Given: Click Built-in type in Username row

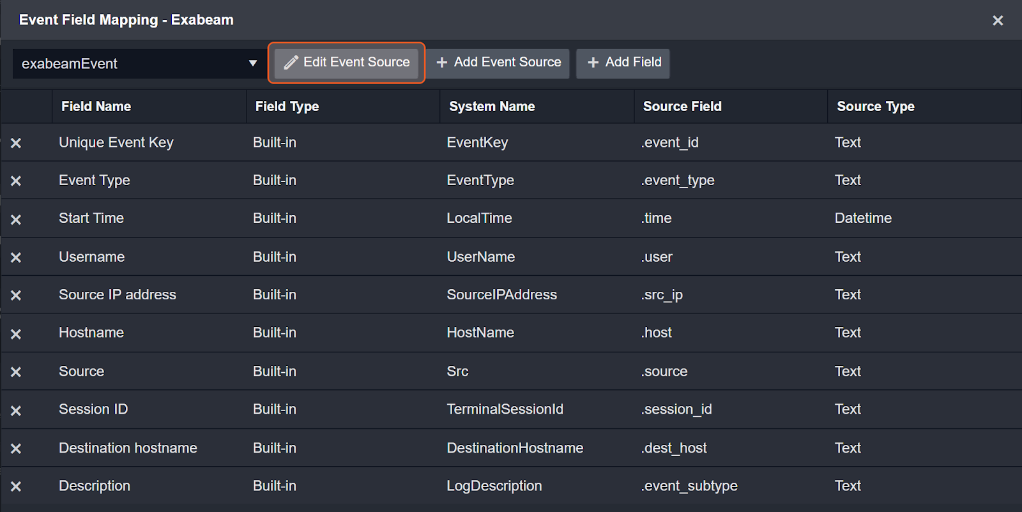Looking at the screenshot, I should pos(275,257).
